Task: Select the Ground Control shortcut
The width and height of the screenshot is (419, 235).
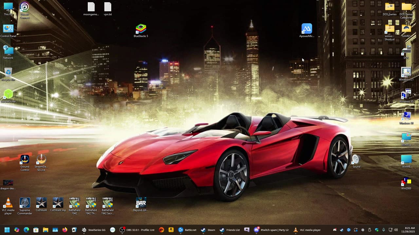Action: (x=25, y=163)
